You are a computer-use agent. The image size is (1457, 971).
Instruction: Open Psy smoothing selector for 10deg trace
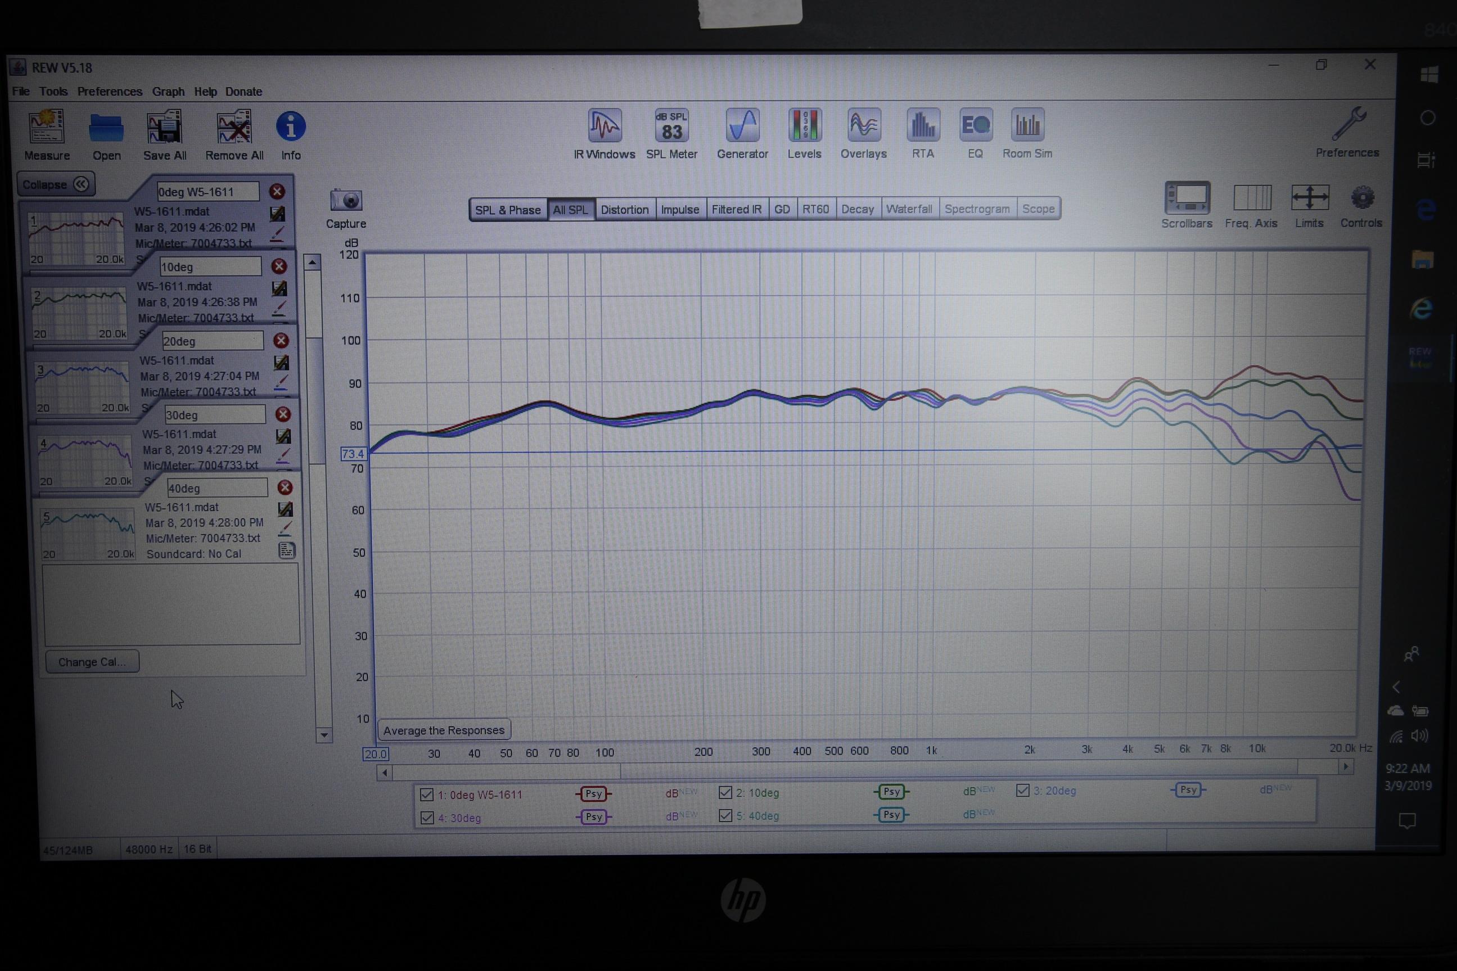point(891,792)
